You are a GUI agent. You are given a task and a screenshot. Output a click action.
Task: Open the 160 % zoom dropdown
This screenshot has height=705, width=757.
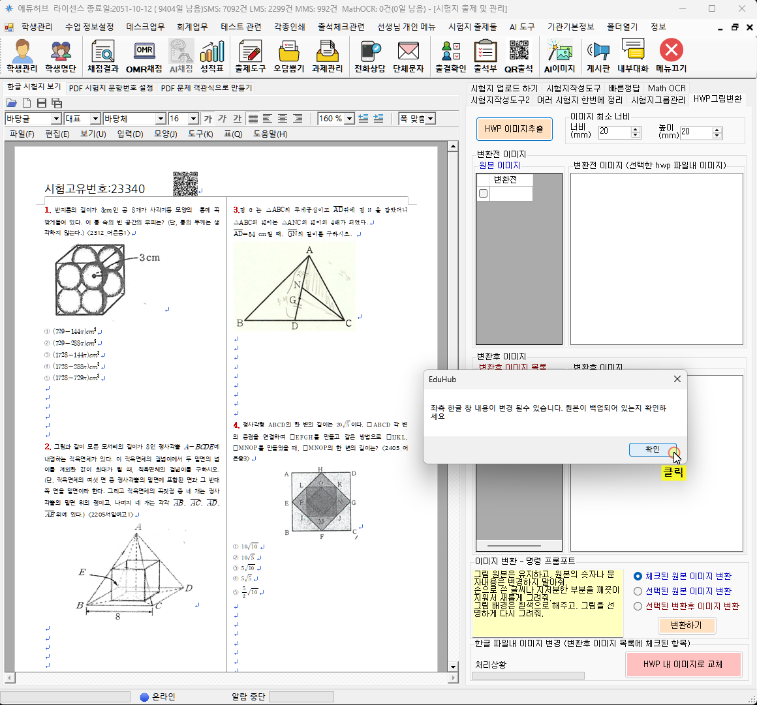pos(349,119)
